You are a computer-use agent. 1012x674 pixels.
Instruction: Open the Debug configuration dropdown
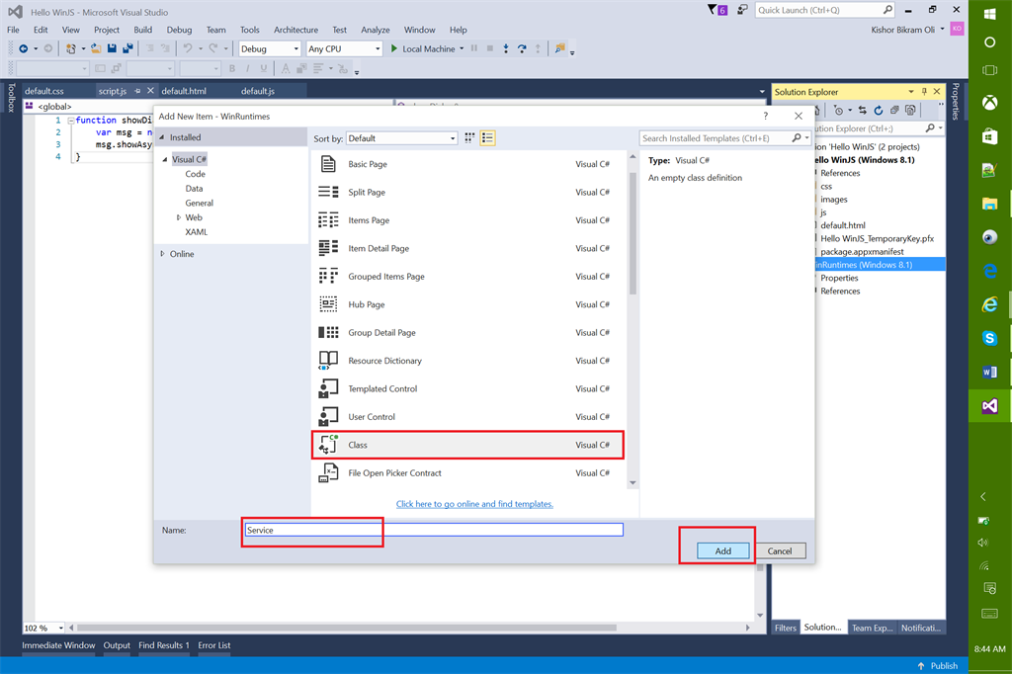click(x=295, y=49)
